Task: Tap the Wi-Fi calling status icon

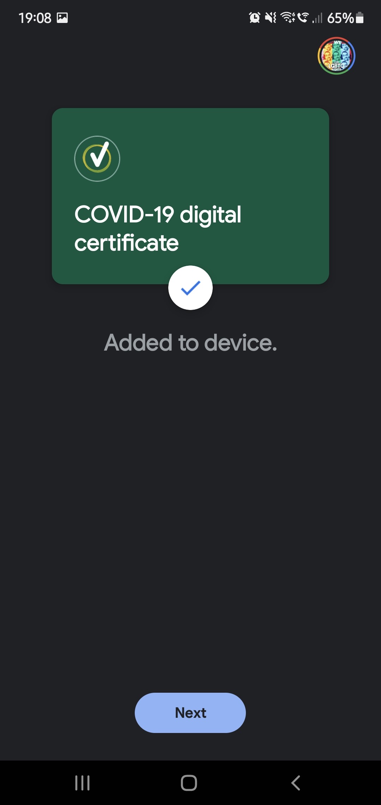Action: [303, 17]
